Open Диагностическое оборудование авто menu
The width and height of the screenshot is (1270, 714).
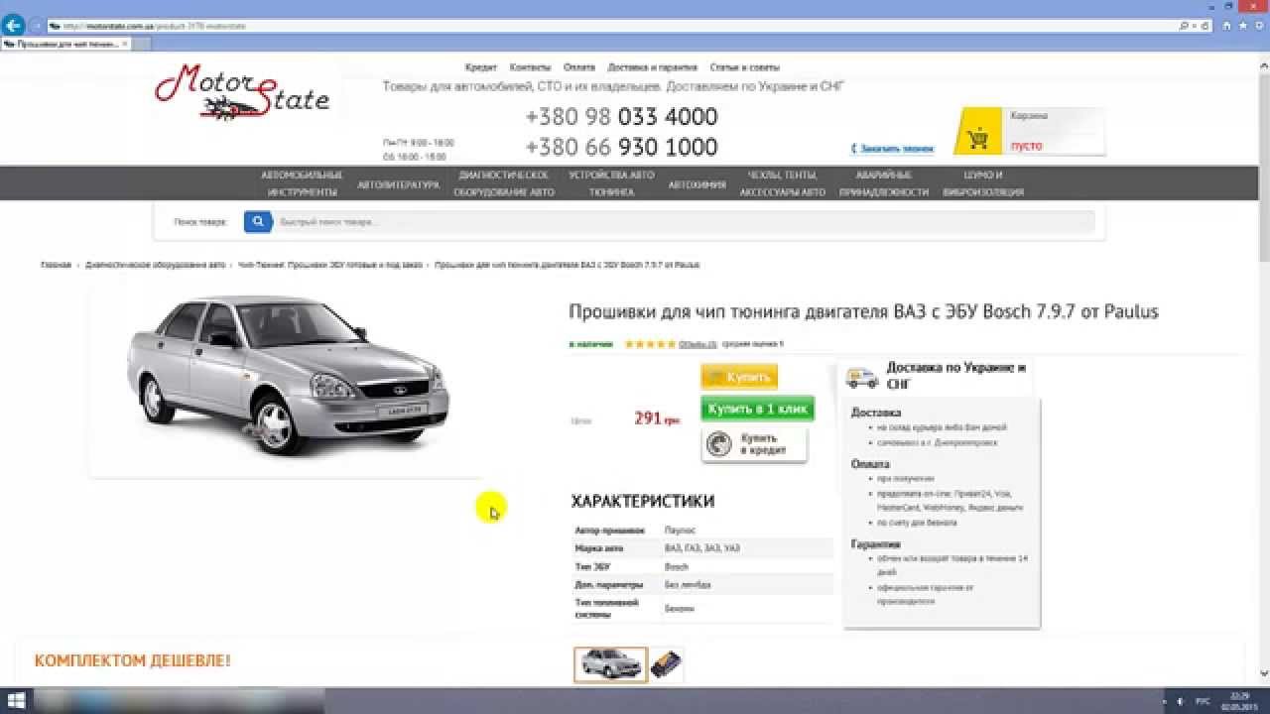504,183
